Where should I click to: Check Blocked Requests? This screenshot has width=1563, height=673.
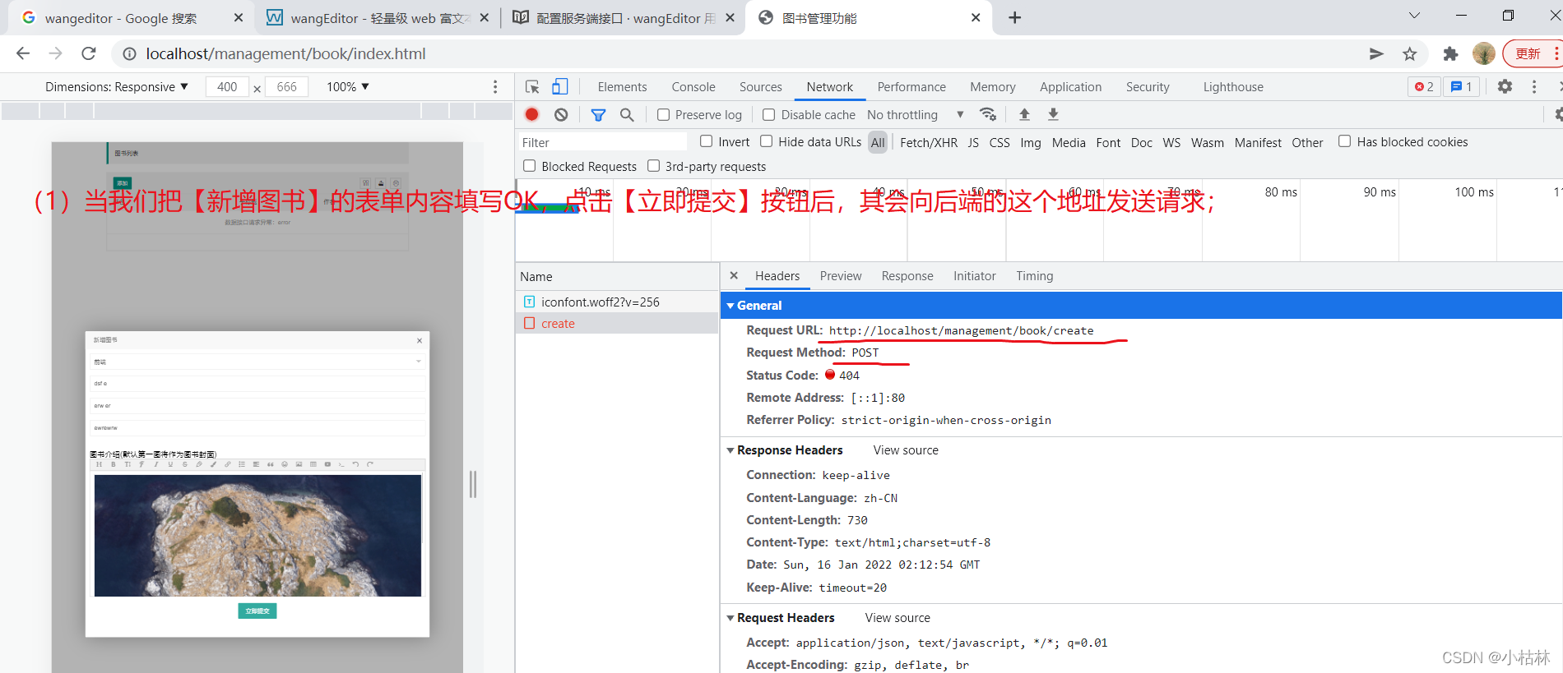[x=529, y=166]
